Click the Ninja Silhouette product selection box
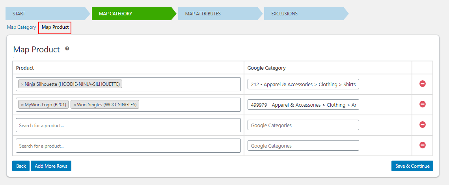449x185 pixels. 128,84
